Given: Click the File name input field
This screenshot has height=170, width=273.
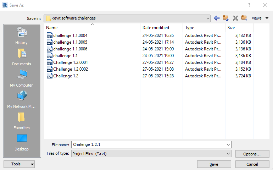Looking at the screenshot, I should point(151,145).
